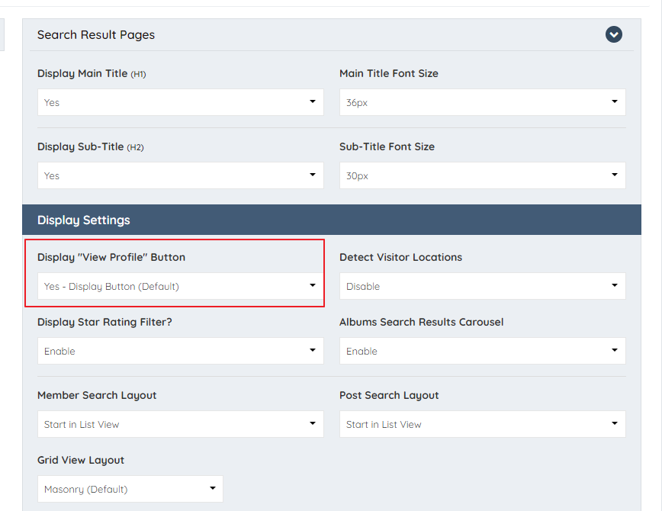Open the Display Star Rating Filter dropdown
Screen dimensions: 662x511
(x=180, y=351)
